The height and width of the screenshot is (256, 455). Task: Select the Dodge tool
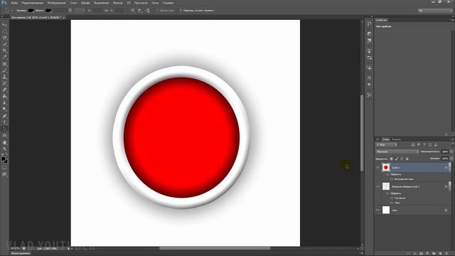click(x=4, y=109)
